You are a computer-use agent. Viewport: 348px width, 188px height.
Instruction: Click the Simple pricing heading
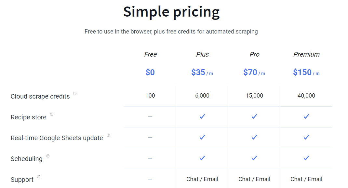[171, 12]
